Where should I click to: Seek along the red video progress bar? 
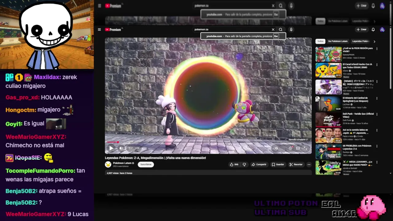coord(208,142)
